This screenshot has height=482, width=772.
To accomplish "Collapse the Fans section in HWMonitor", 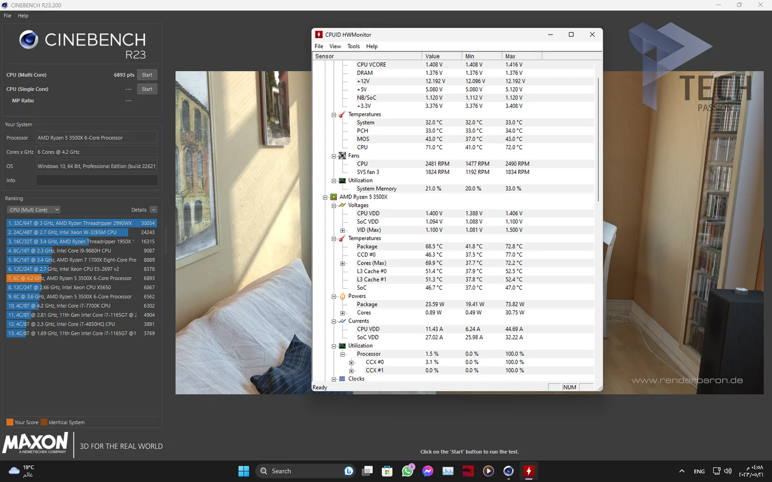I will (x=334, y=156).
